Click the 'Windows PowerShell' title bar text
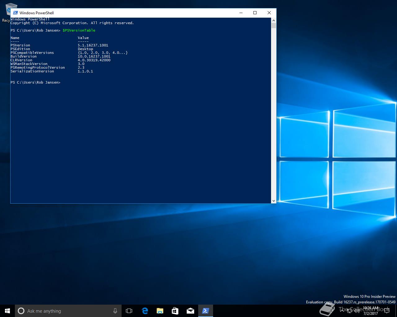This screenshot has width=397, height=317. click(x=37, y=13)
